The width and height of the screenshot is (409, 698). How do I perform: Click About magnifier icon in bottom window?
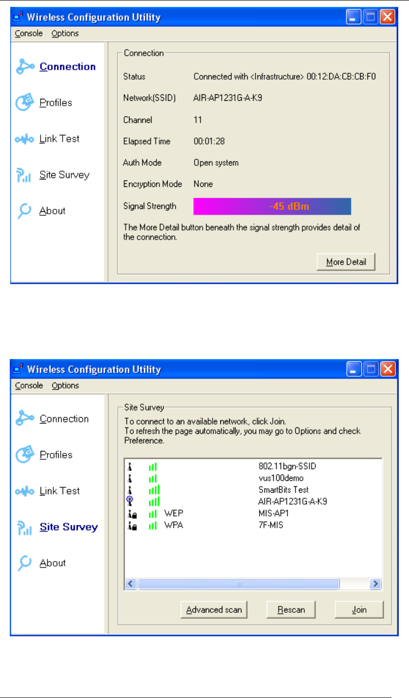coord(24,563)
